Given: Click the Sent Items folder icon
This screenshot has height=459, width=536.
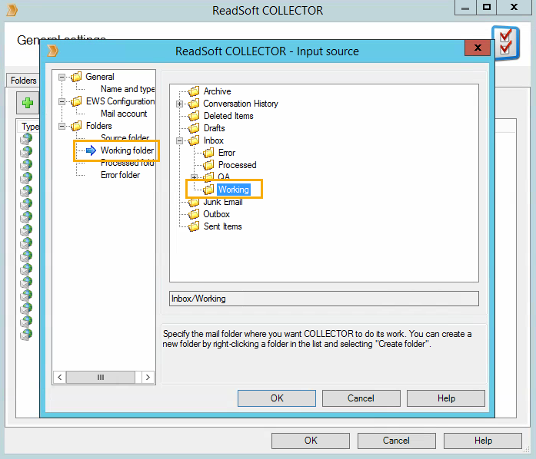Looking at the screenshot, I should [194, 226].
